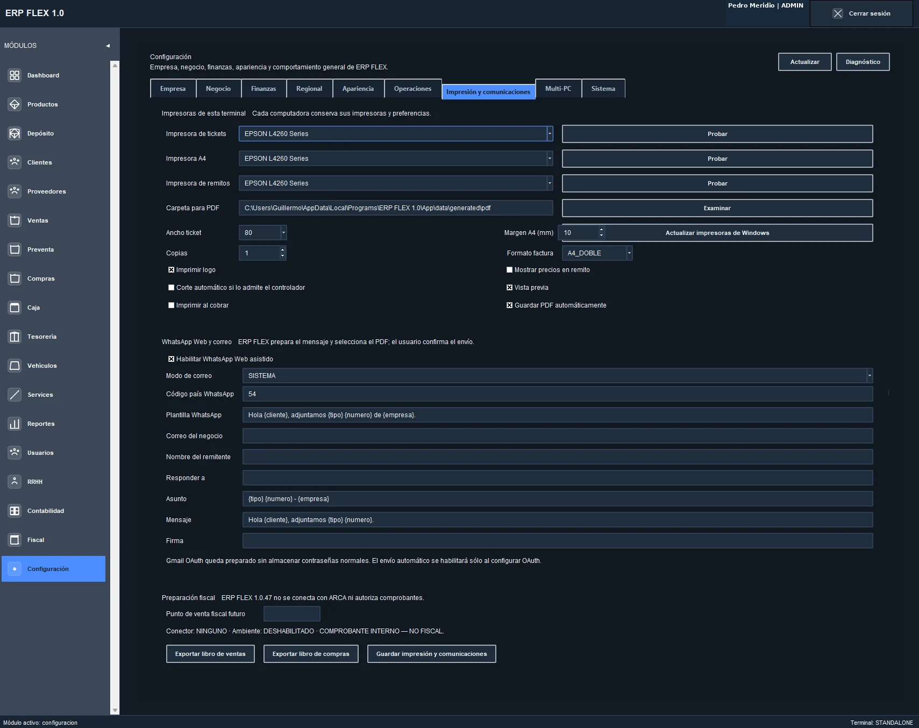Open the Dashboard module icon

[x=15, y=75]
